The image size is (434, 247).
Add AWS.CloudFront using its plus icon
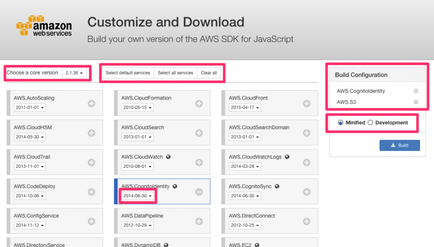(307, 104)
